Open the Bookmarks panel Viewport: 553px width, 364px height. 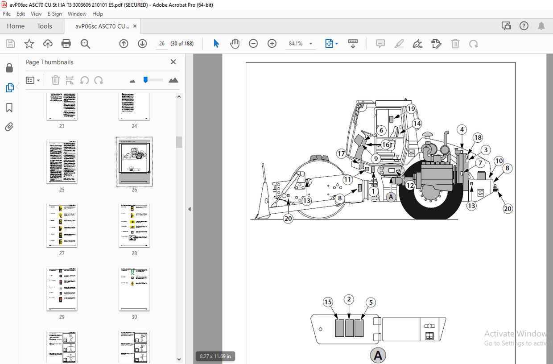click(9, 108)
